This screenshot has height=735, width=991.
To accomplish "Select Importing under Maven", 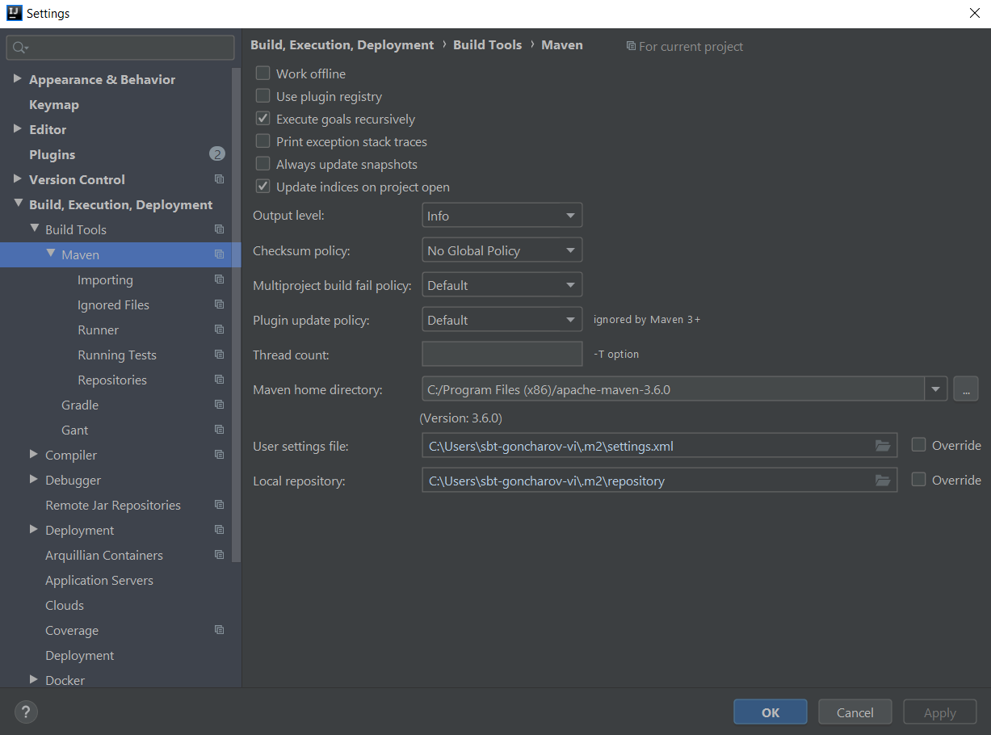I will tap(105, 279).
